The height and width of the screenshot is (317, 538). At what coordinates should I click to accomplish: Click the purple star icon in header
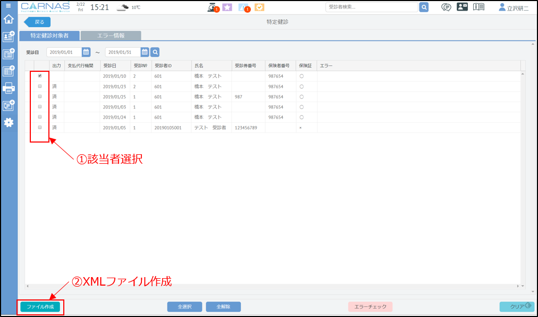click(x=227, y=7)
